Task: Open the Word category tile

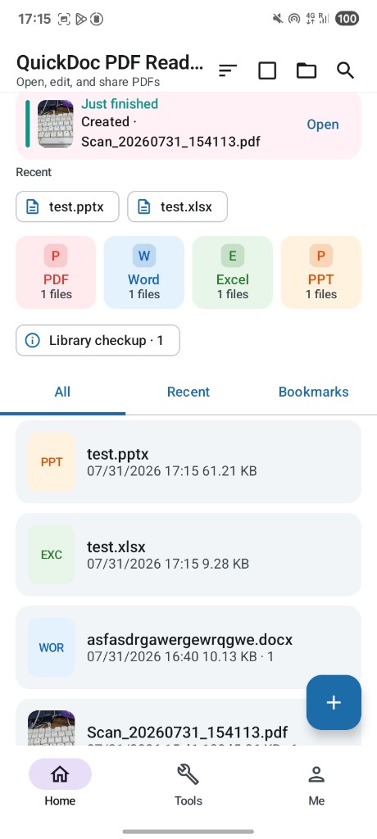Action: click(143, 272)
